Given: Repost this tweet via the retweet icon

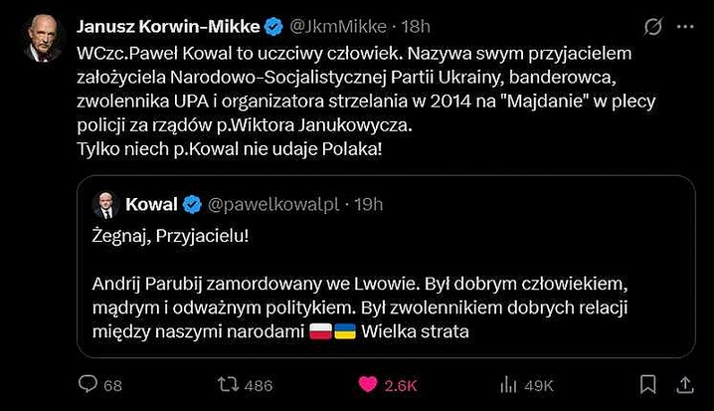Looking at the screenshot, I should [x=228, y=384].
